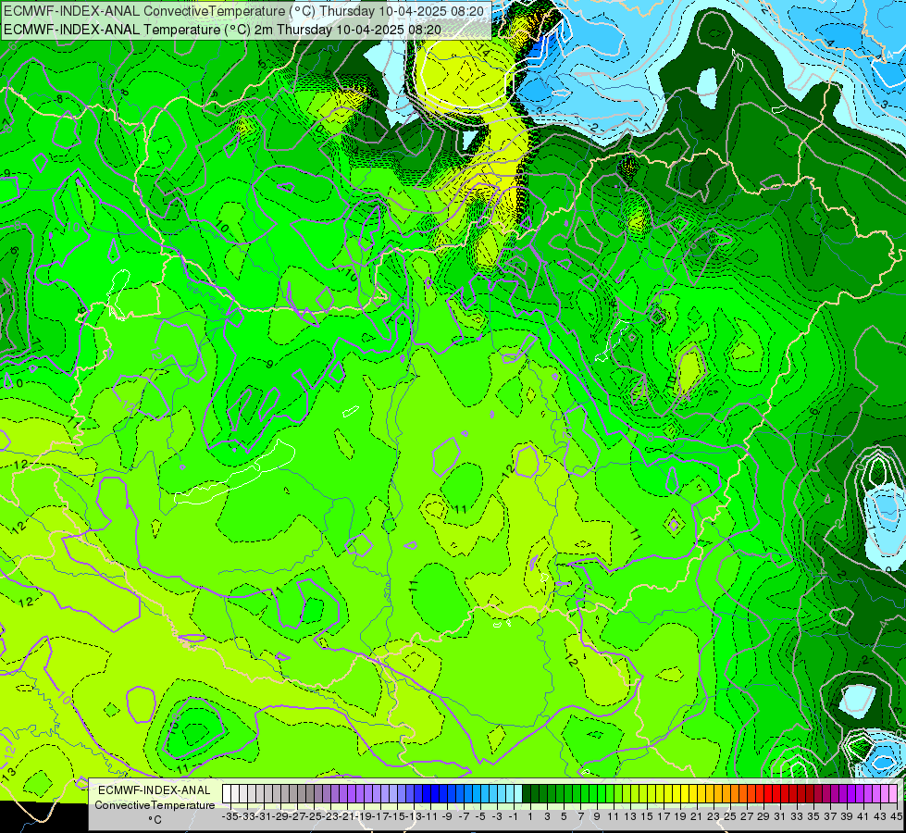The height and width of the screenshot is (833, 906).
Task: Click the legend scale value -5
Action: 480,816
